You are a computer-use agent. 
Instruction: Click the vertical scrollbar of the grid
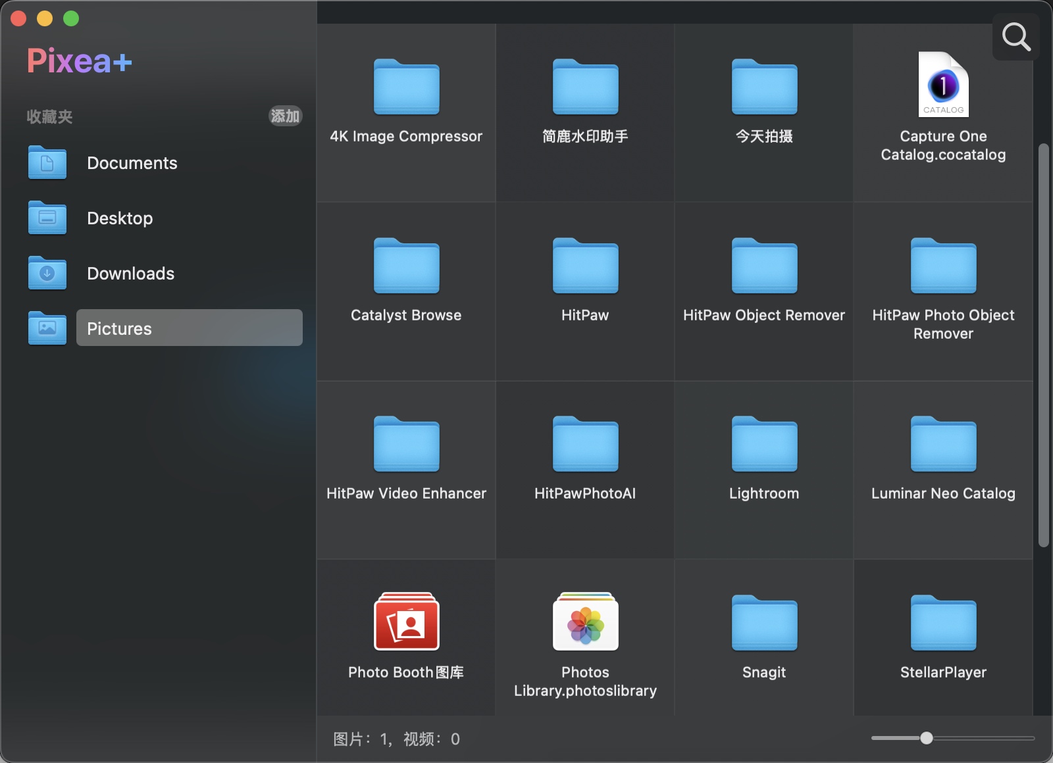tap(1043, 345)
